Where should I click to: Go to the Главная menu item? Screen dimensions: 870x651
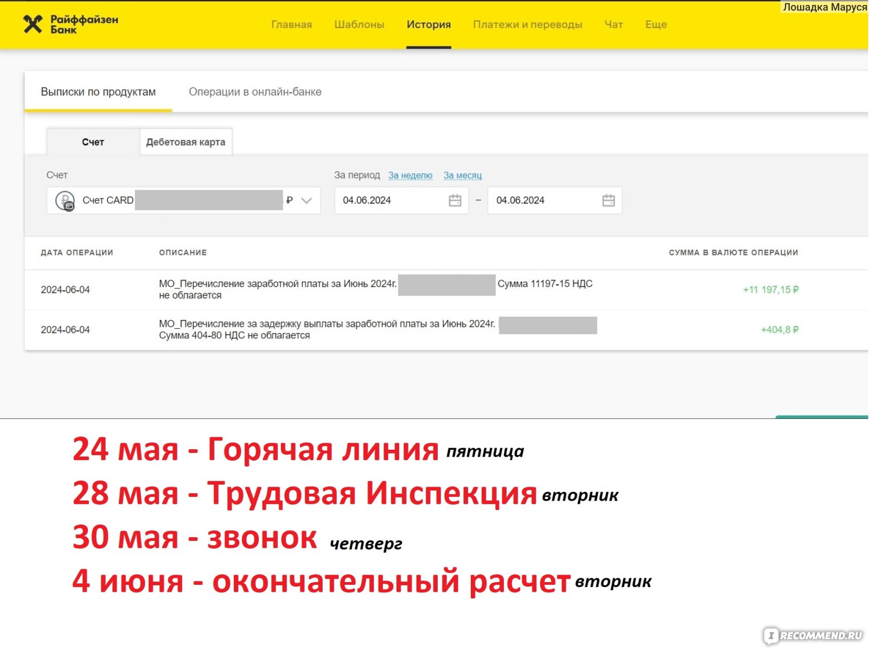click(292, 24)
